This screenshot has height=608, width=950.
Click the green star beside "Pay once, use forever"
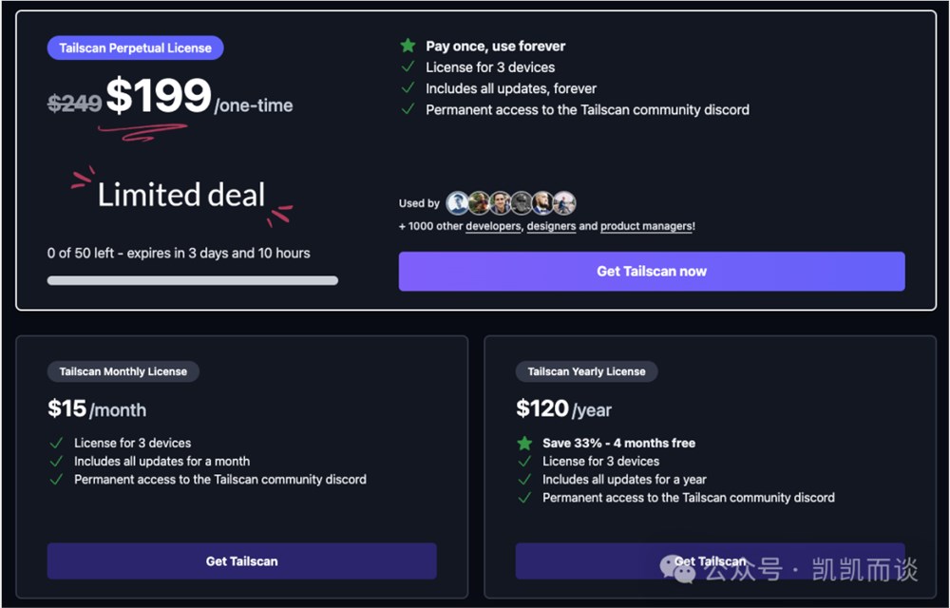(408, 46)
